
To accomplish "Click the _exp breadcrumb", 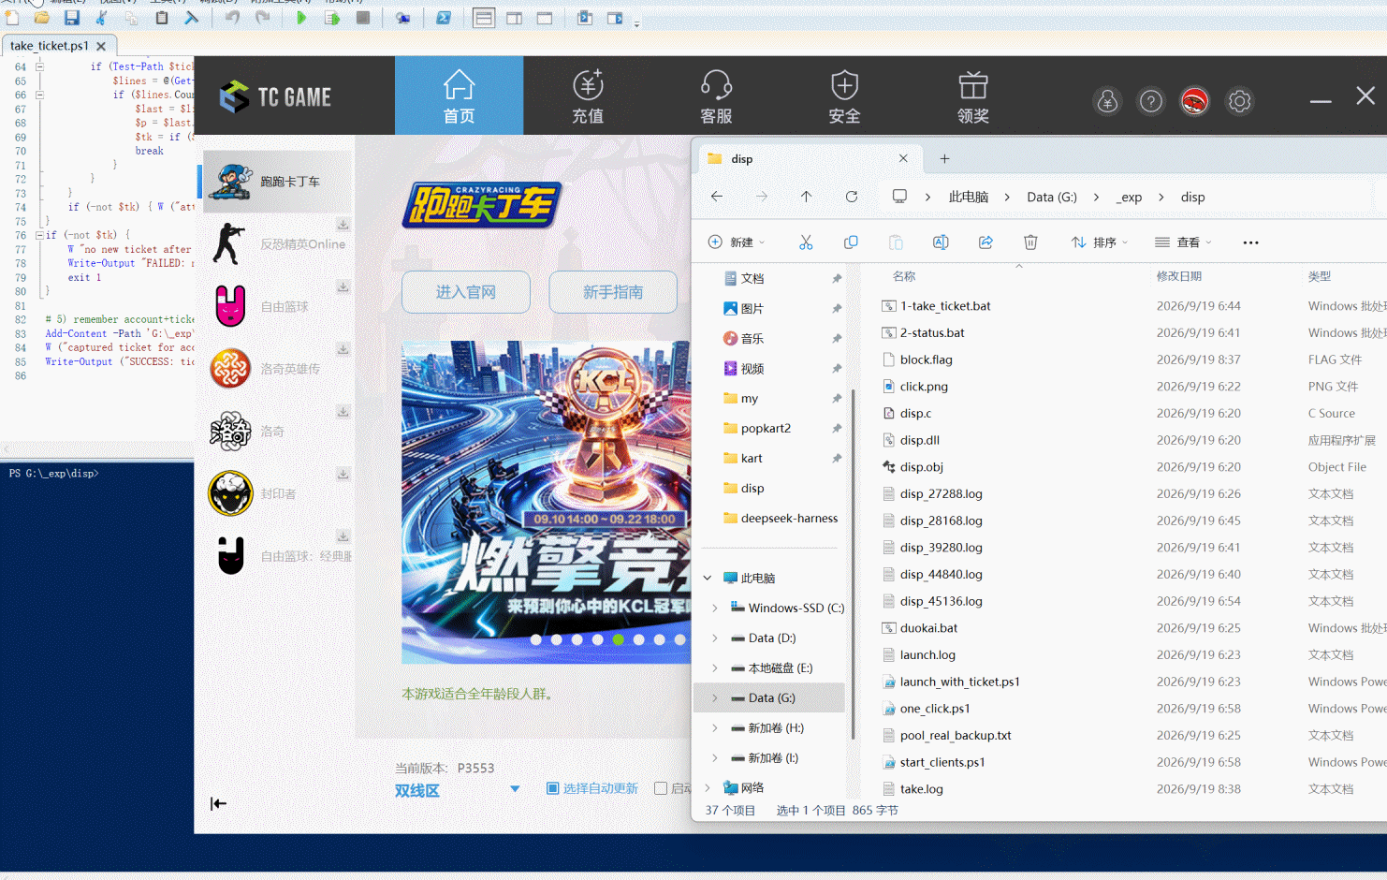I will point(1129,198).
